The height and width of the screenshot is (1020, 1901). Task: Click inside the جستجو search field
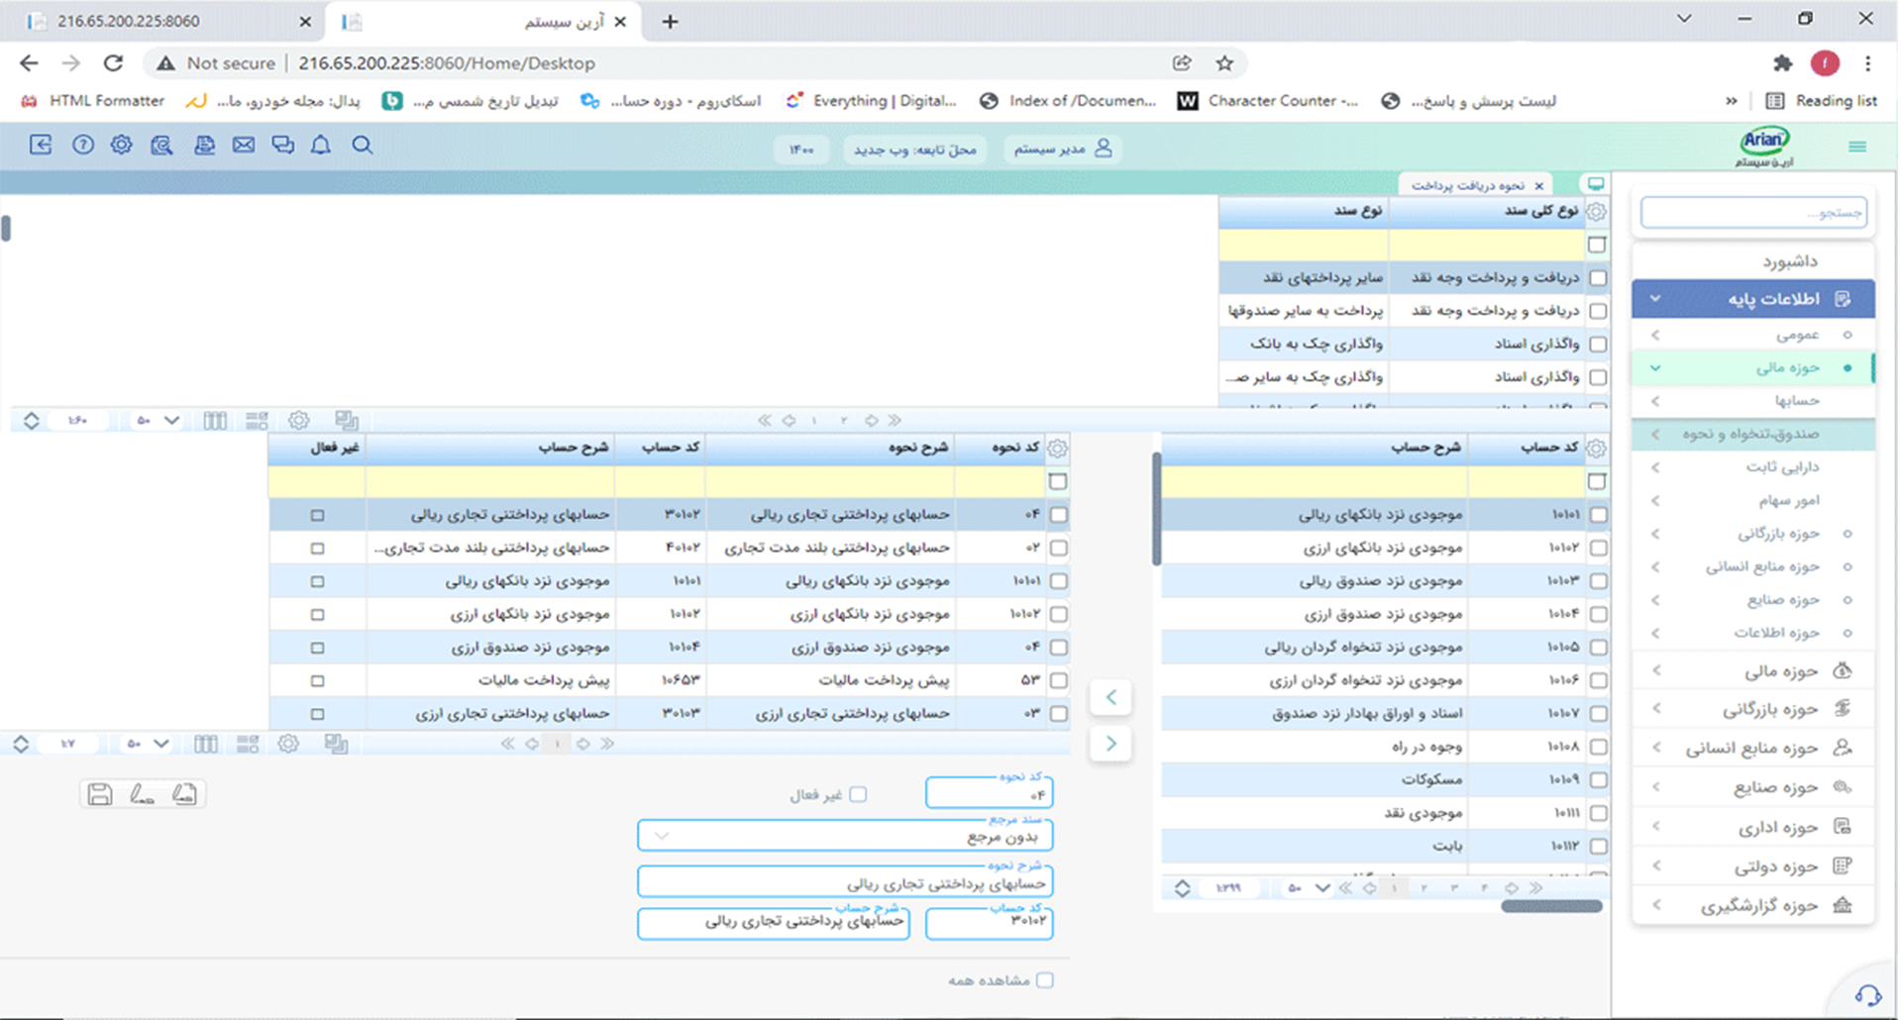(x=1753, y=212)
